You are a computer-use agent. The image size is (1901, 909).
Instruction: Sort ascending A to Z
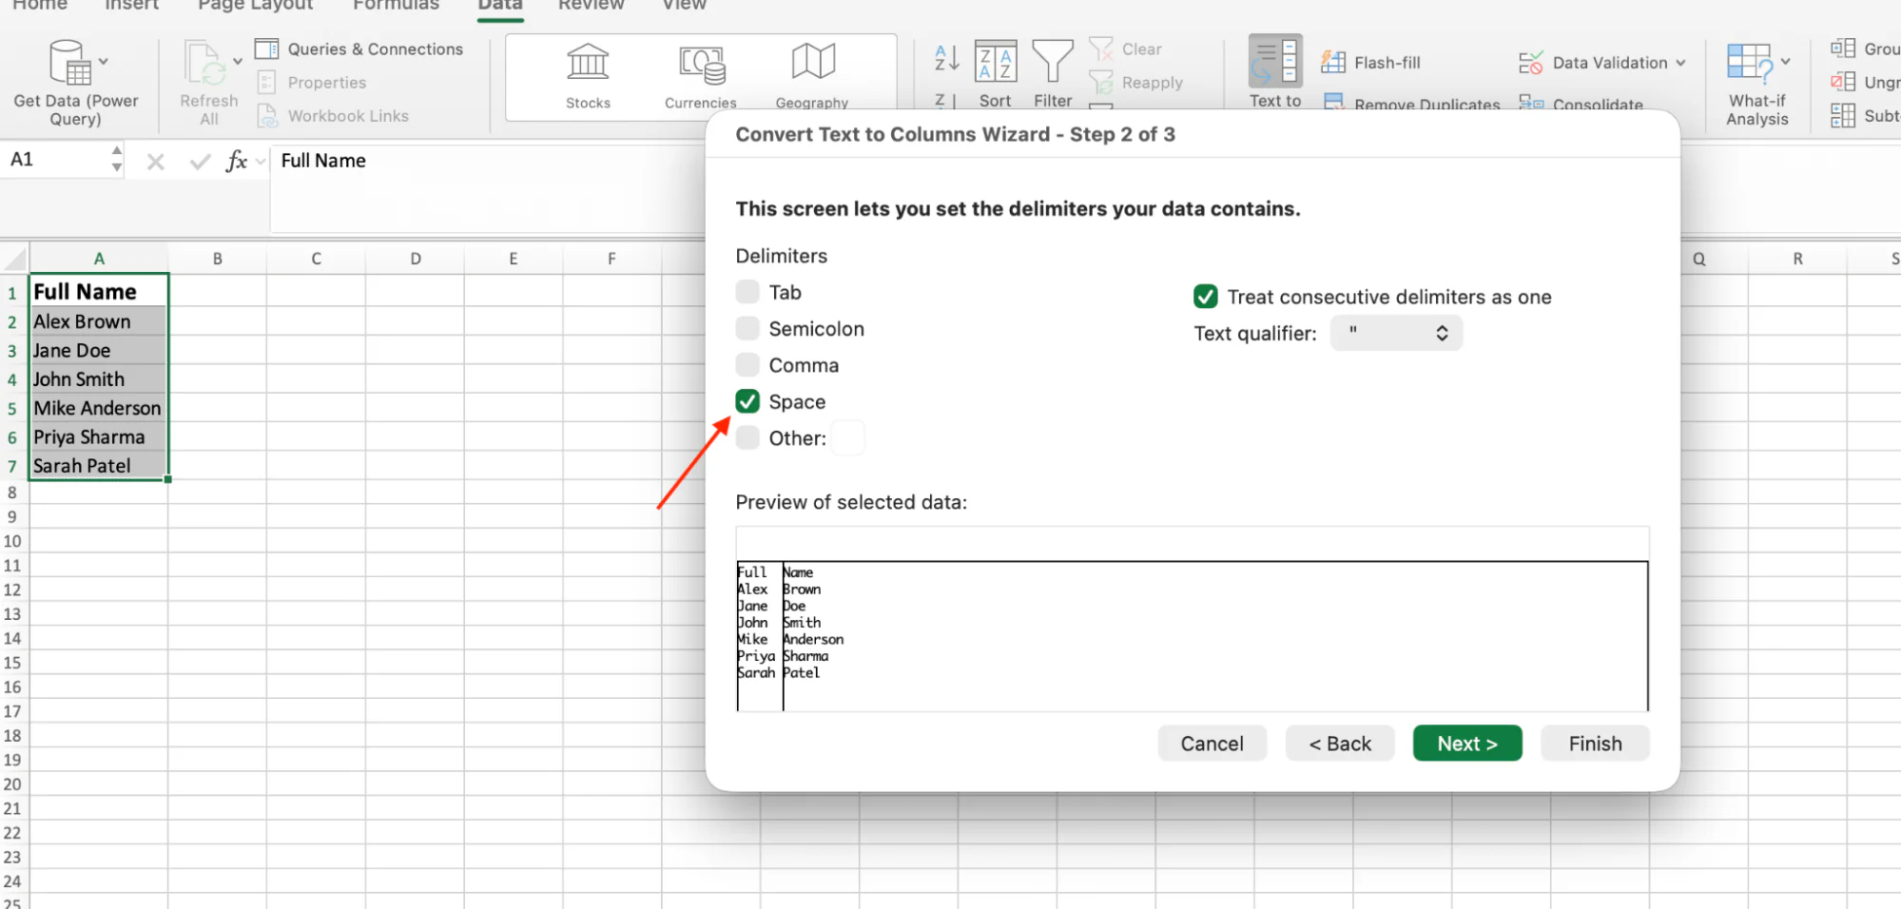click(x=946, y=58)
